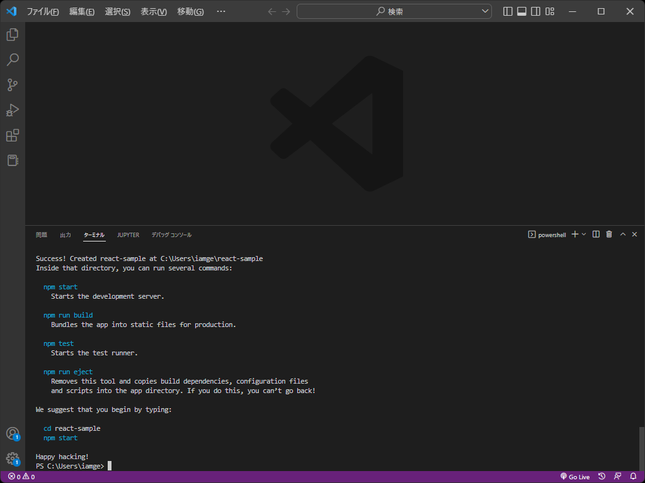Click the VS Code logo in title bar
Image resolution: width=645 pixels, height=483 pixels.
(11, 11)
